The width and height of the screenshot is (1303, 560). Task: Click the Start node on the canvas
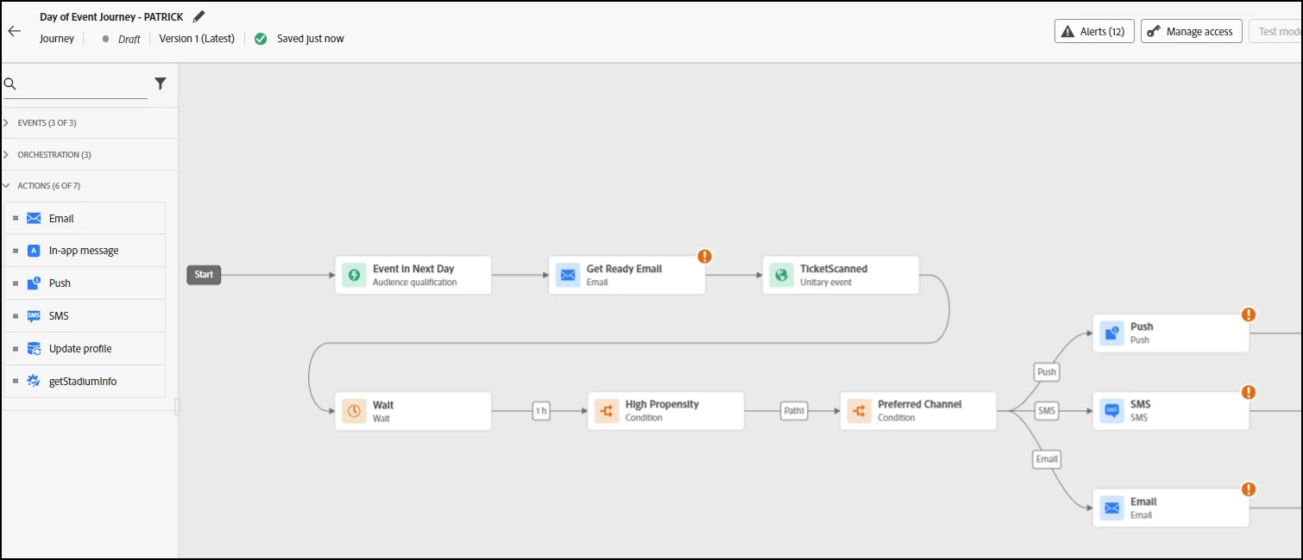click(x=204, y=275)
